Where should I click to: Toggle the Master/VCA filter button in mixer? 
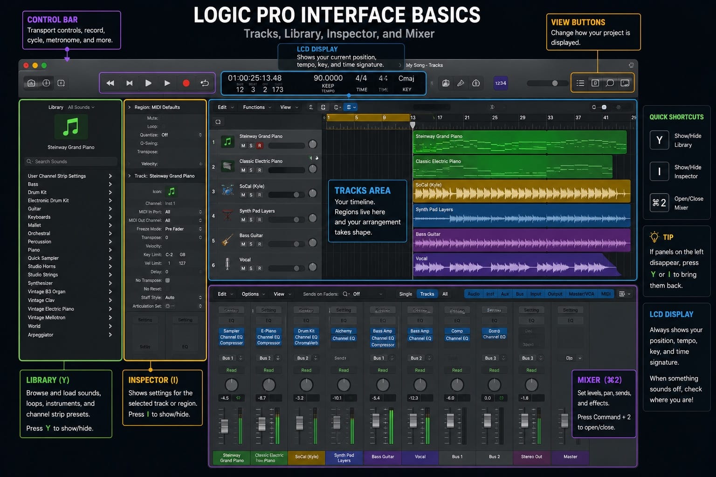coord(581,294)
